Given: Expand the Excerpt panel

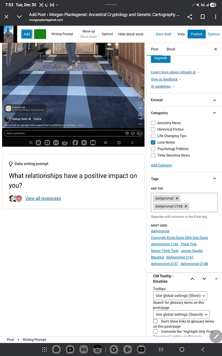Looking at the screenshot, I should [x=214, y=100].
